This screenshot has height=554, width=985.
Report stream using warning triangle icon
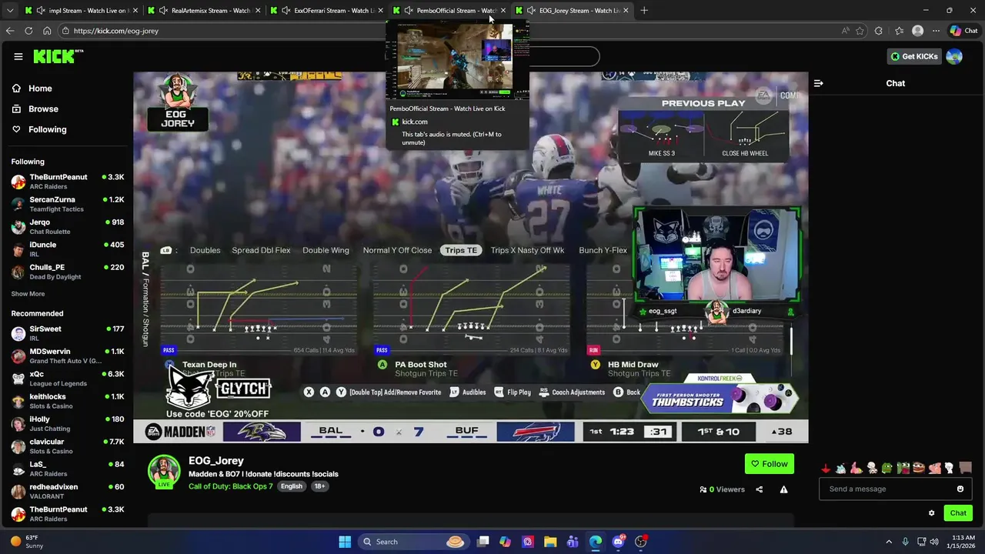tap(783, 489)
